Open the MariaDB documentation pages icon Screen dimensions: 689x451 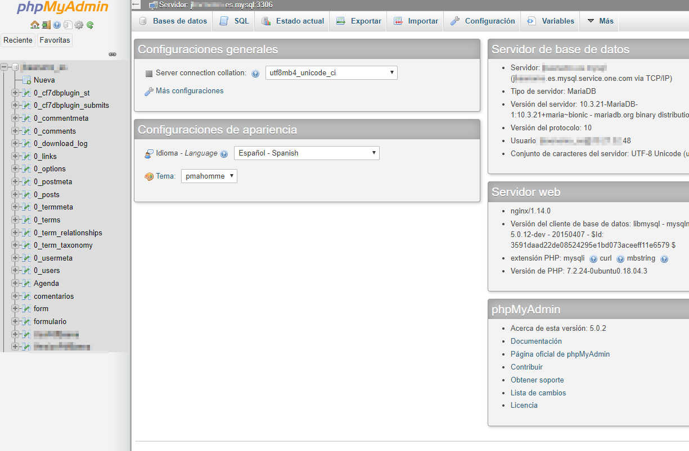67,25
